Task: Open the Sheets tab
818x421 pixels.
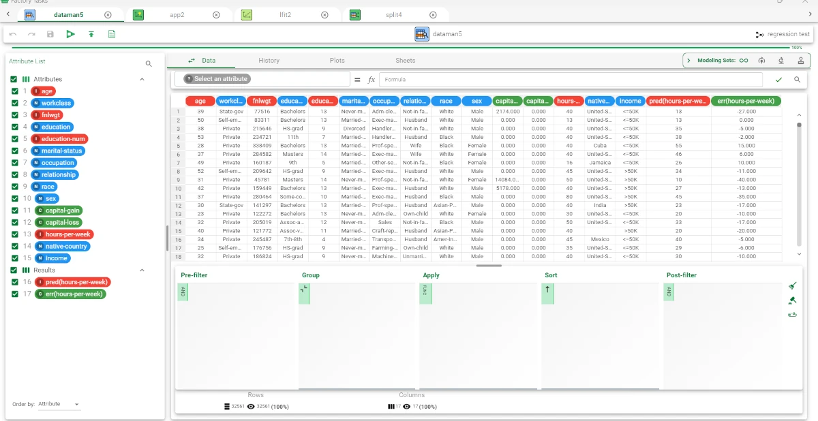Action: coord(405,61)
